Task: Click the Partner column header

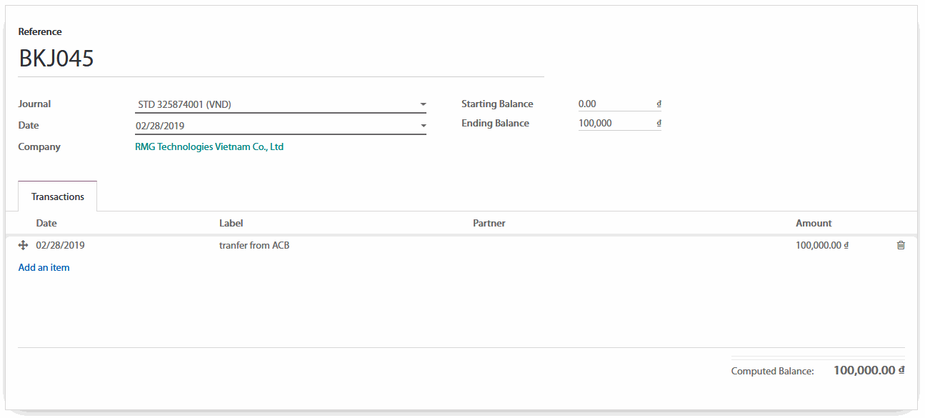Action: (x=489, y=223)
